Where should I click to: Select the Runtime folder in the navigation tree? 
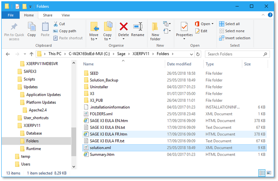coord(33,149)
